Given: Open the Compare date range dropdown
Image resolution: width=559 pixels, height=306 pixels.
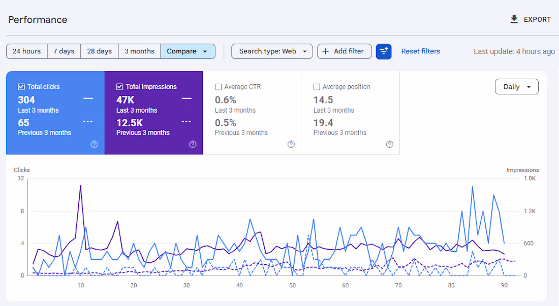Looking at the screenshot, I should coord(188,51).
